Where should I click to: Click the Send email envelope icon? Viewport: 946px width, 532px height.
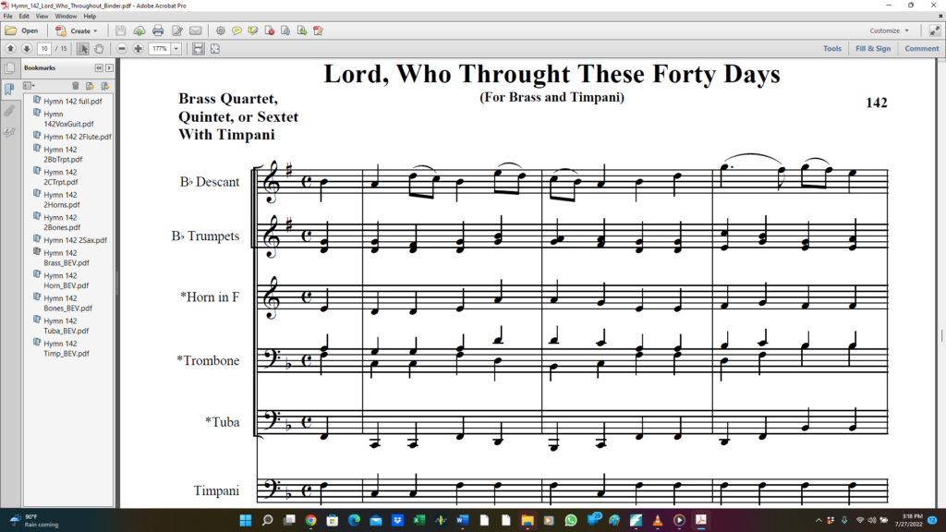(196, 30)
